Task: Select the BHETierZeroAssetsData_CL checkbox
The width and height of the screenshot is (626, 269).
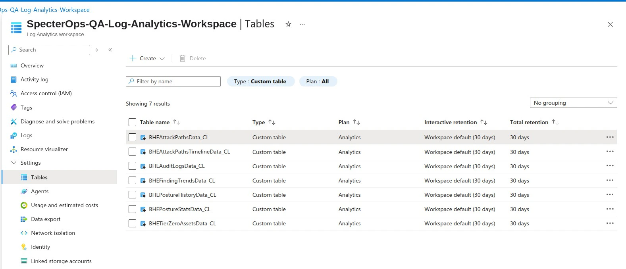Action: point(133,223)
